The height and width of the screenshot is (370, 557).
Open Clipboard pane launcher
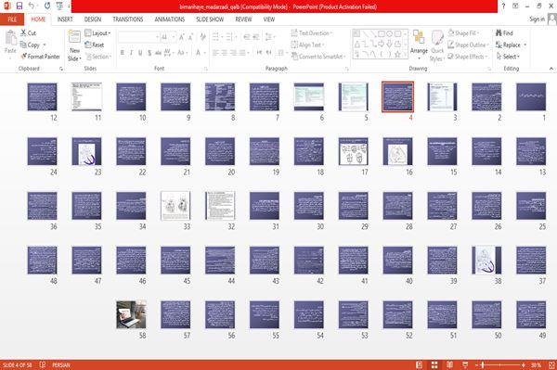point(61,69)
